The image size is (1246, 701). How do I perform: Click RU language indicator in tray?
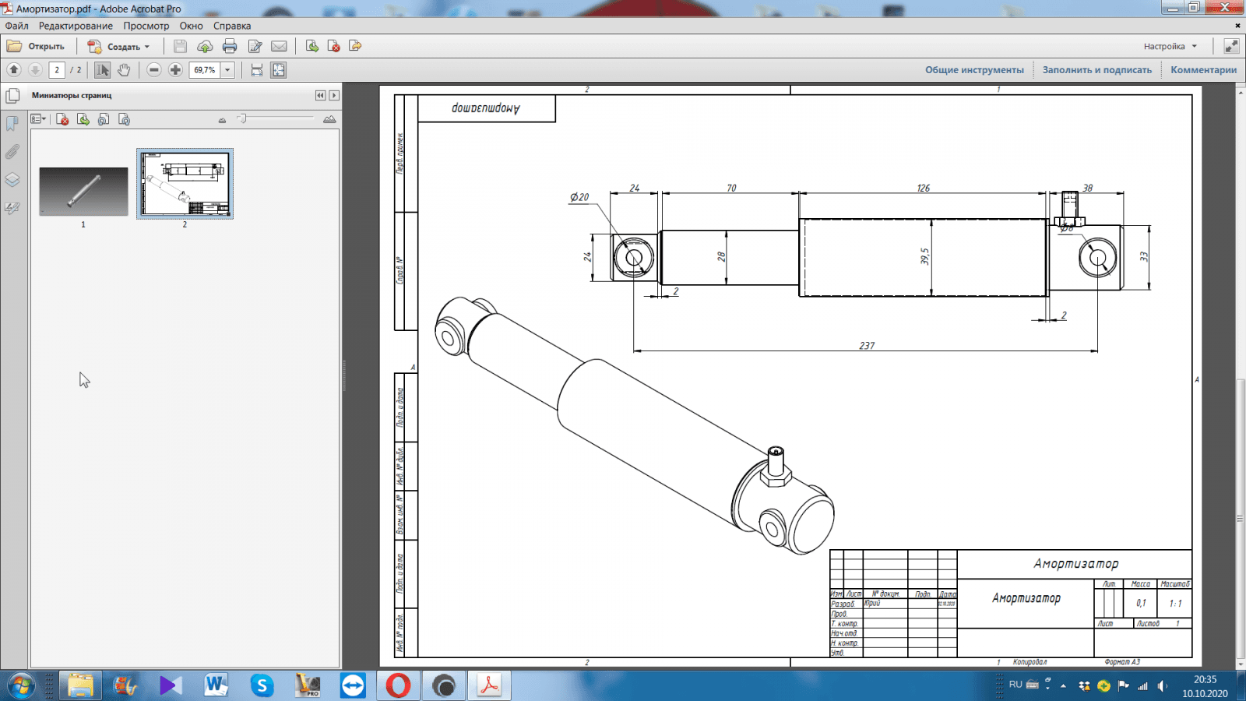1015,685
